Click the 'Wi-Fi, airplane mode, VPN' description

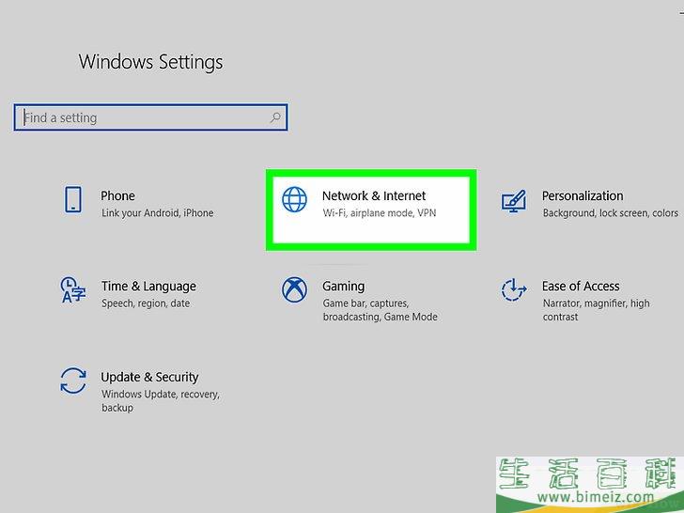pos(380,213)
